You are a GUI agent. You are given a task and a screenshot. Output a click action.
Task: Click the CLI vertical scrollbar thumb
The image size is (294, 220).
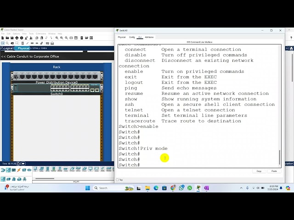tap(280, 157)
